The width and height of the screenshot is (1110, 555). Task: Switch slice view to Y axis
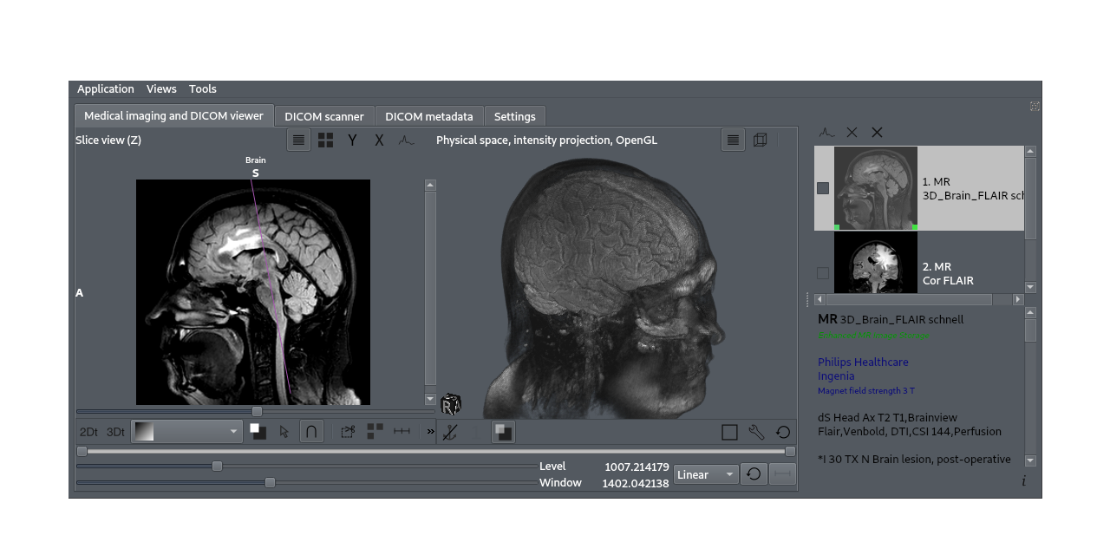[352, 140]
